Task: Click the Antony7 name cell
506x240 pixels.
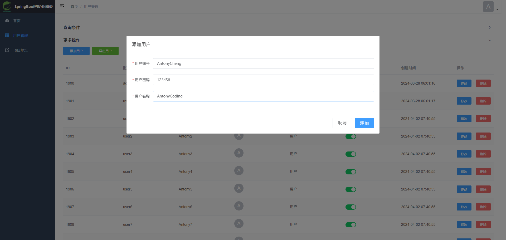Action: (185, 224)
